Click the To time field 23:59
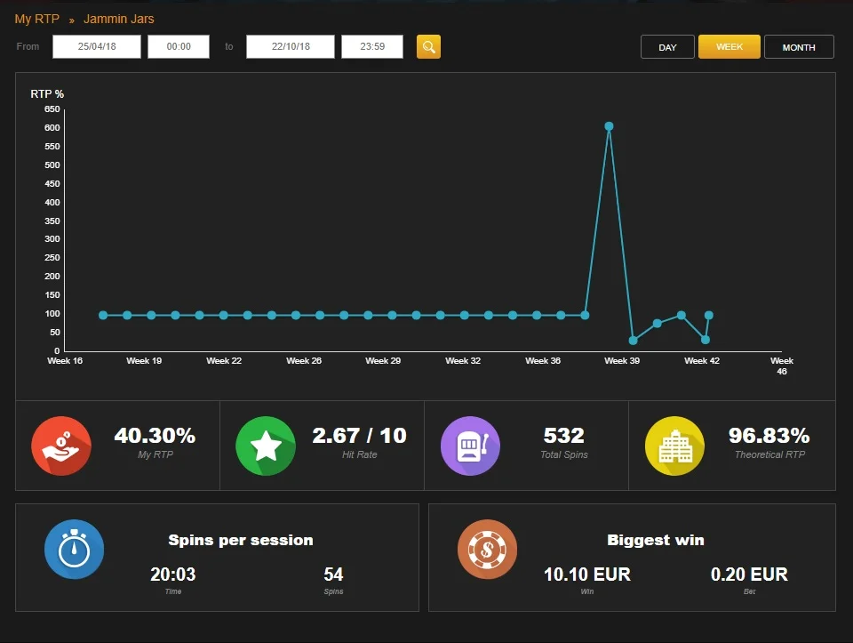 372,47
